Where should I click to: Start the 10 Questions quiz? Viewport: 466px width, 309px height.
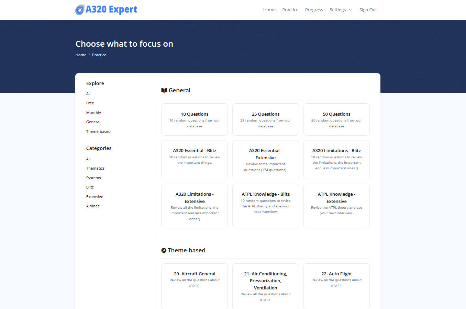(195, 119)
